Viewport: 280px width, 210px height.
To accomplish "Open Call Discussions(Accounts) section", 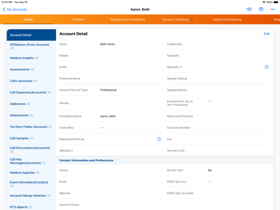I will (31, 150).
